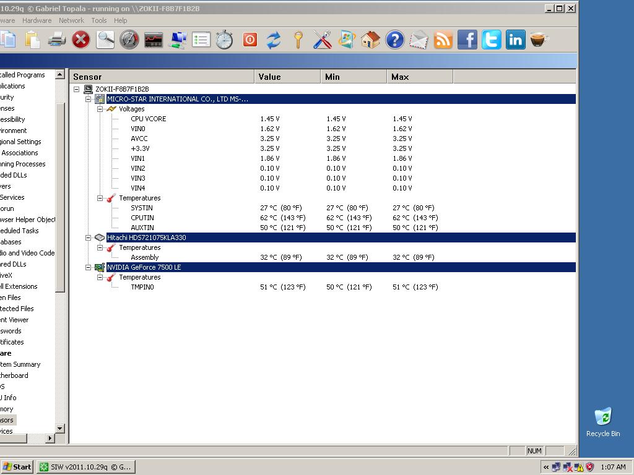The height and width of the screenshot is (475, 634).
Task: Click the checklist icon in toolbar
Action: 201,40
